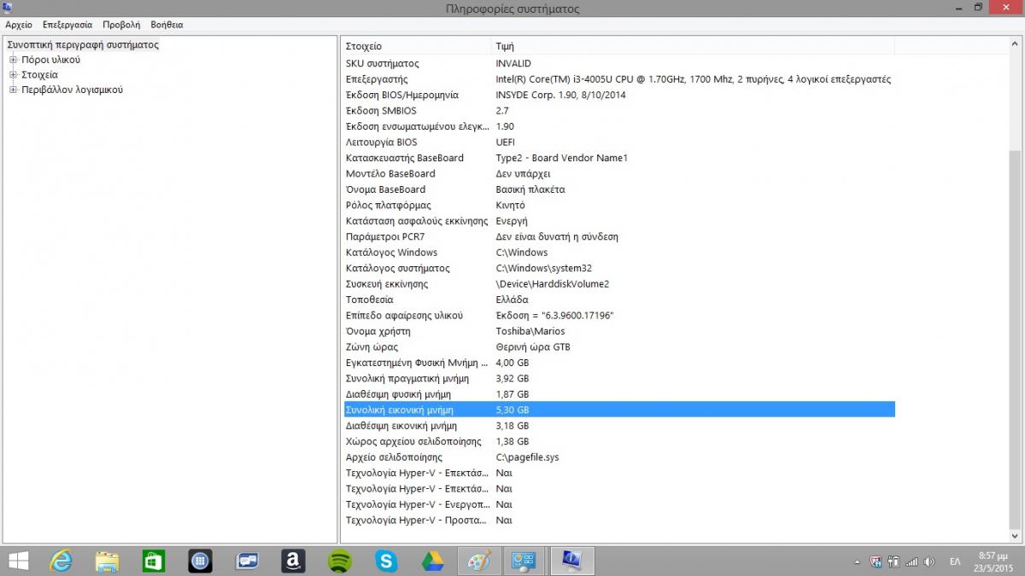Select the Συσκευή εκκίνησης row
This screenshot has height=576, width=1025.
618,284
